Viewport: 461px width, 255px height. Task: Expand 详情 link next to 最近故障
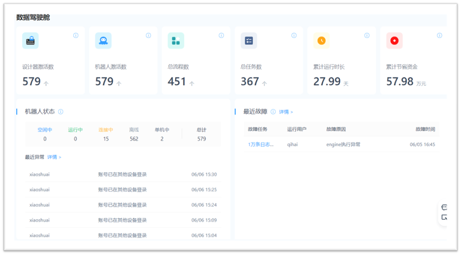coord(286,112)
